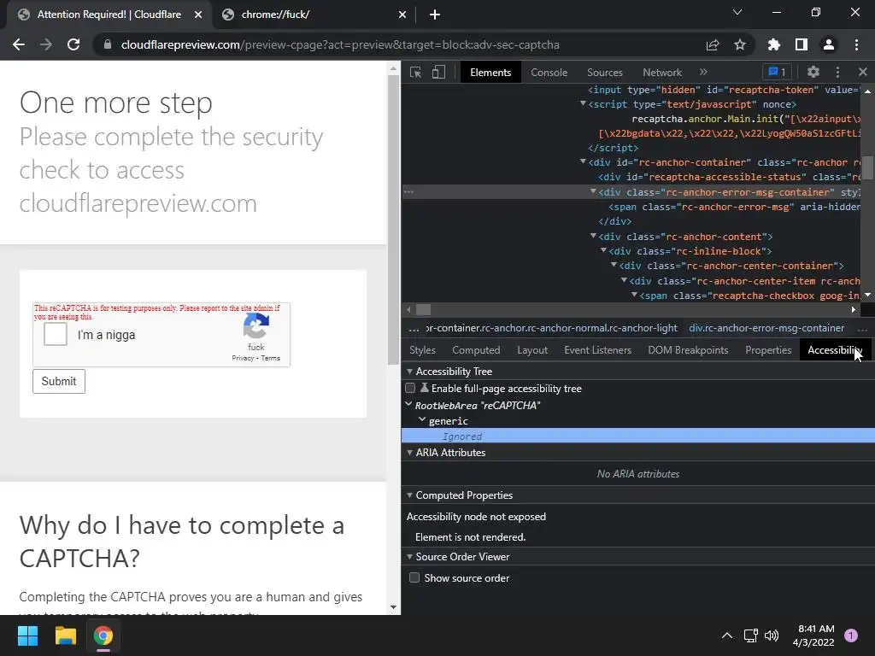Tick the reCAPTCHA checkbox

56,334
